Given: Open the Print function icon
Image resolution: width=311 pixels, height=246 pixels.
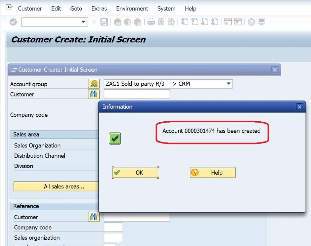Looking at the screenshot, I should coord(150,22).
